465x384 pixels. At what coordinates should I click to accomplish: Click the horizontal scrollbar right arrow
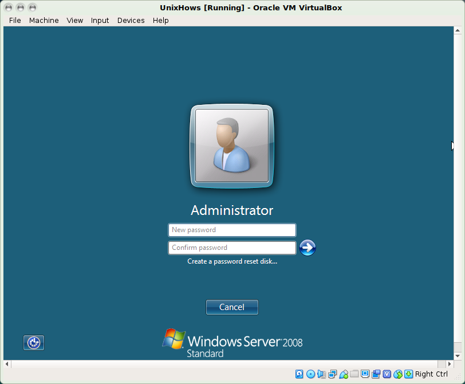pyautogui.click(x=450, y=364)
